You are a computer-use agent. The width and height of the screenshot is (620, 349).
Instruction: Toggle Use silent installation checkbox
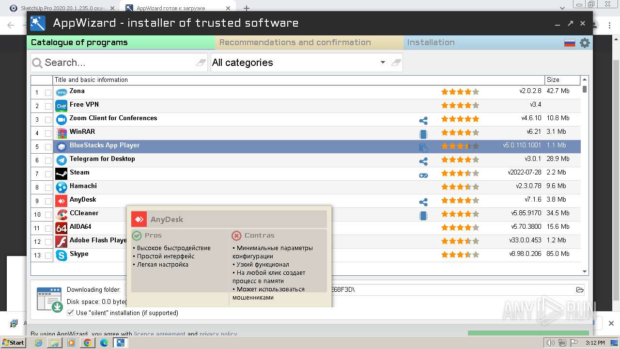(x=70, y=313)
